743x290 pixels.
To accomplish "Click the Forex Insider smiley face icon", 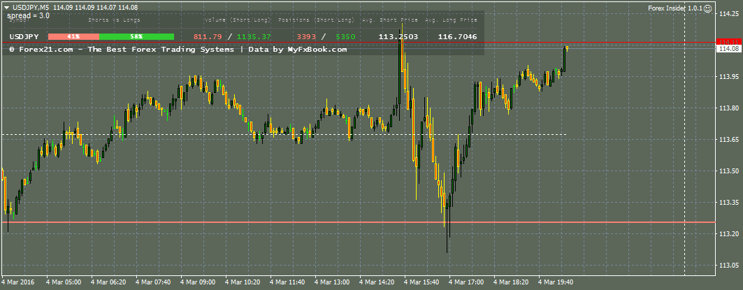I will click(x=707, y=8).
